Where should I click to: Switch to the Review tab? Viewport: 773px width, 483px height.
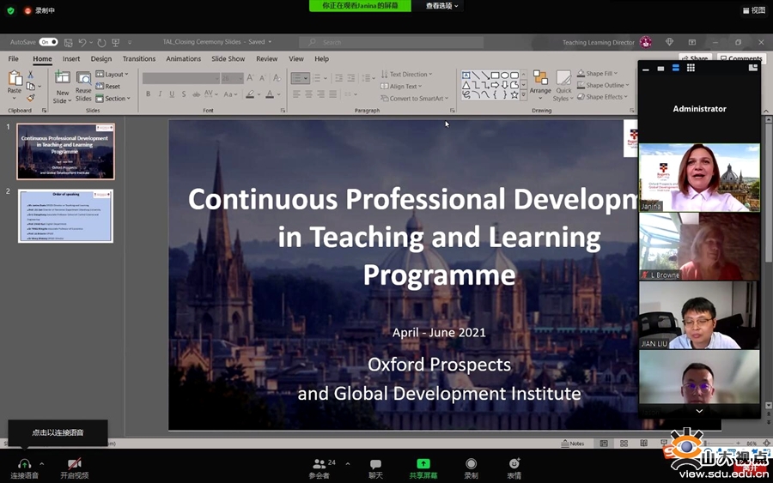pyautogui.click(x=267, y=58)
